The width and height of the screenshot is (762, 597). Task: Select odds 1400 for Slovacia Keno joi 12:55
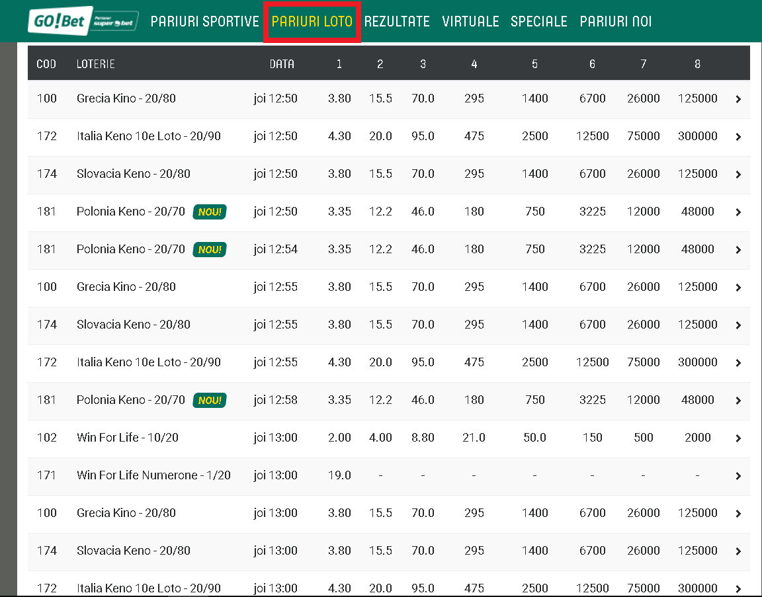(x=534, y=325)
